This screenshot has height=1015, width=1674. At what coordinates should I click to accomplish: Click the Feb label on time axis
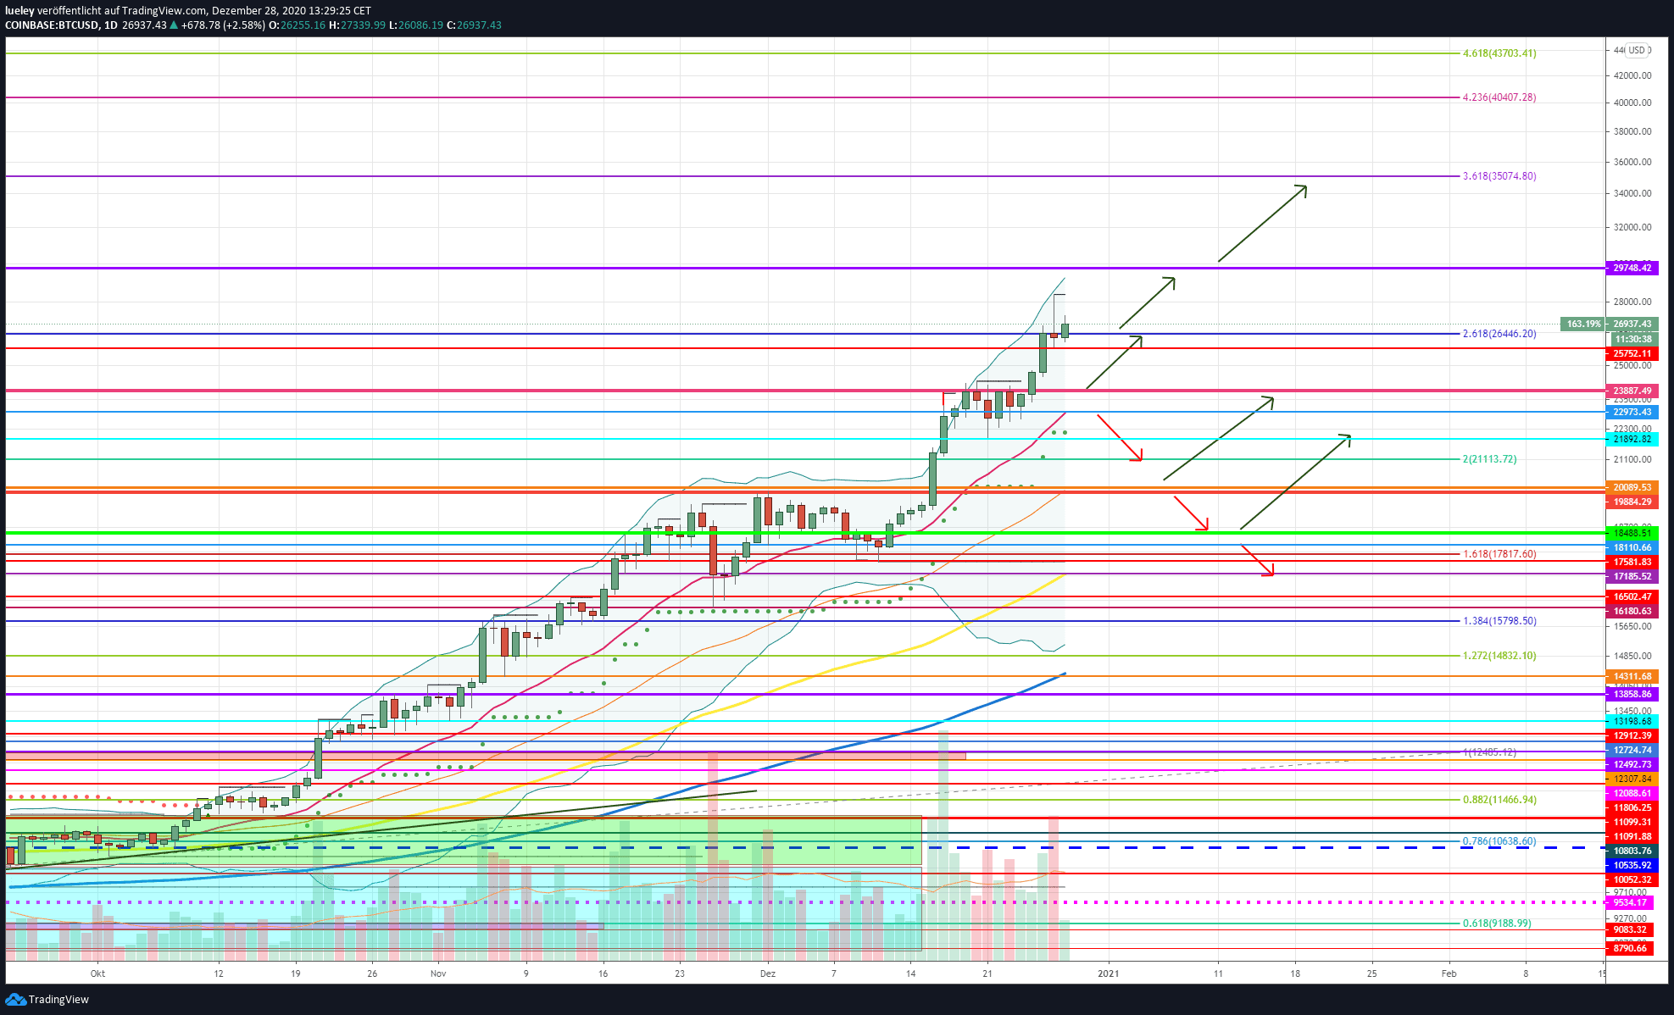coord(1449,973)
